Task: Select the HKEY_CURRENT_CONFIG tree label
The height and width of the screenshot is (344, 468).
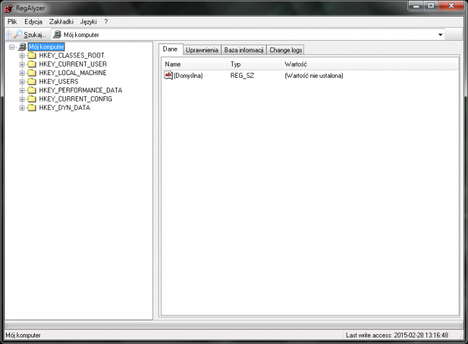Action: [x=76, y=99]
